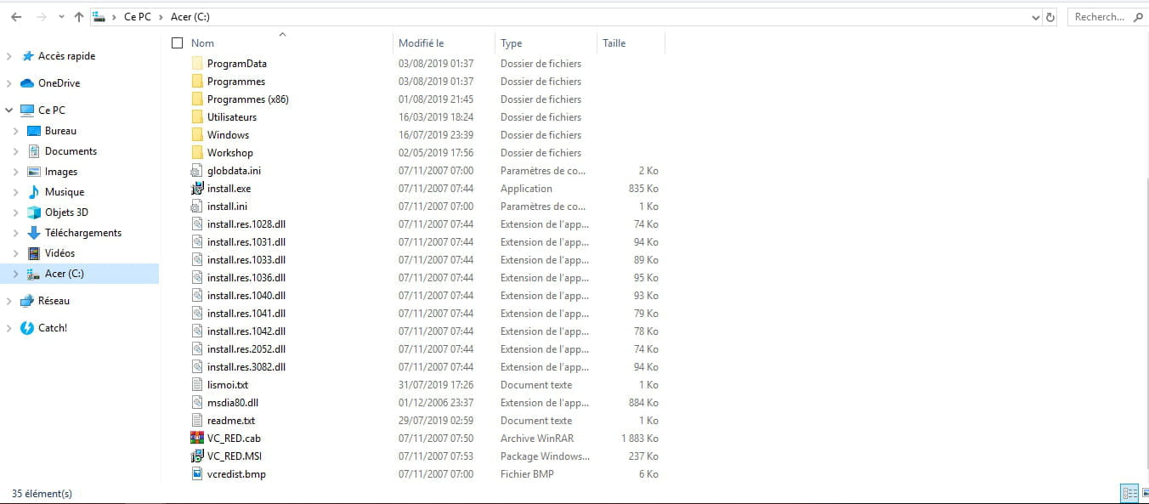Open OneDrive cloud icon
Screen dimensions: 1149x504
(26, 83)
